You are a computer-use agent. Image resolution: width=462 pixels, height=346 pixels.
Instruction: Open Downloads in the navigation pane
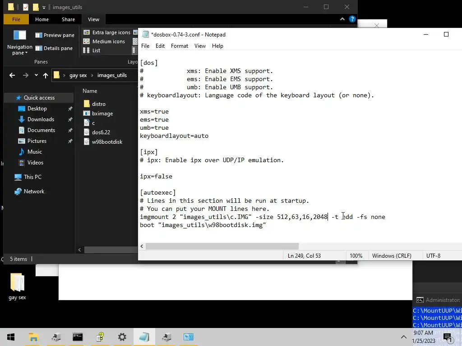[41, 119]
